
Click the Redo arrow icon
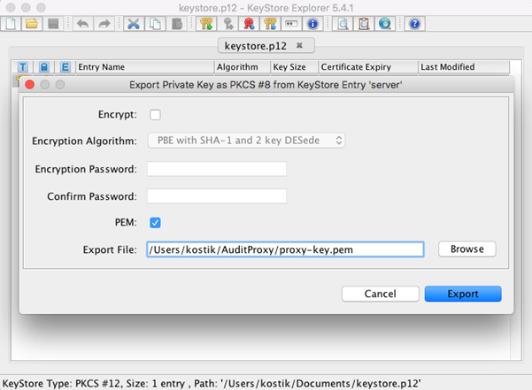point(104,24)
